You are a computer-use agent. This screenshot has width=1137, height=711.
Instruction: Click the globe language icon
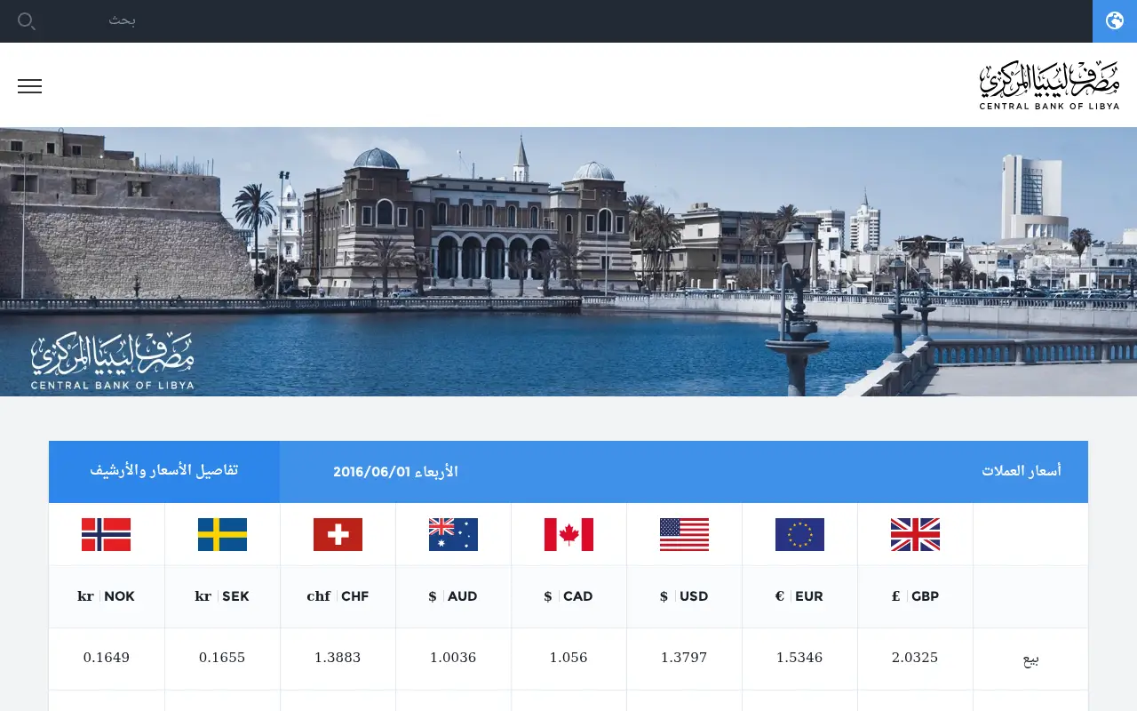[x=1115, y=21]
